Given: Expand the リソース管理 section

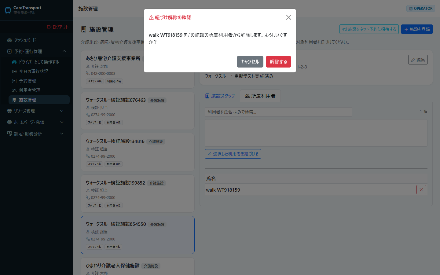Looking at the screenshot, I should (37, 111).
